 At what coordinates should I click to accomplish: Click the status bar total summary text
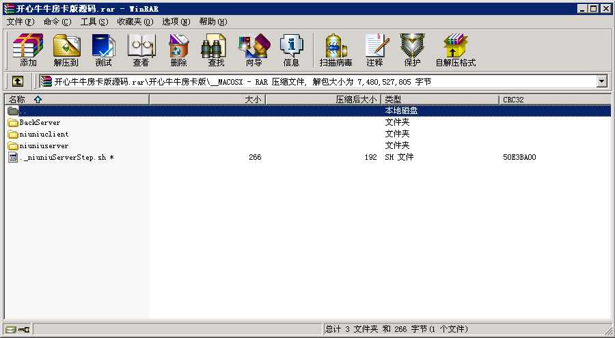396,329
